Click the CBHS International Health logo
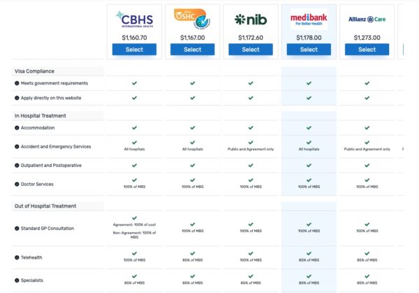This screenshot has height=293, width=419. click(x=134, y=19)
